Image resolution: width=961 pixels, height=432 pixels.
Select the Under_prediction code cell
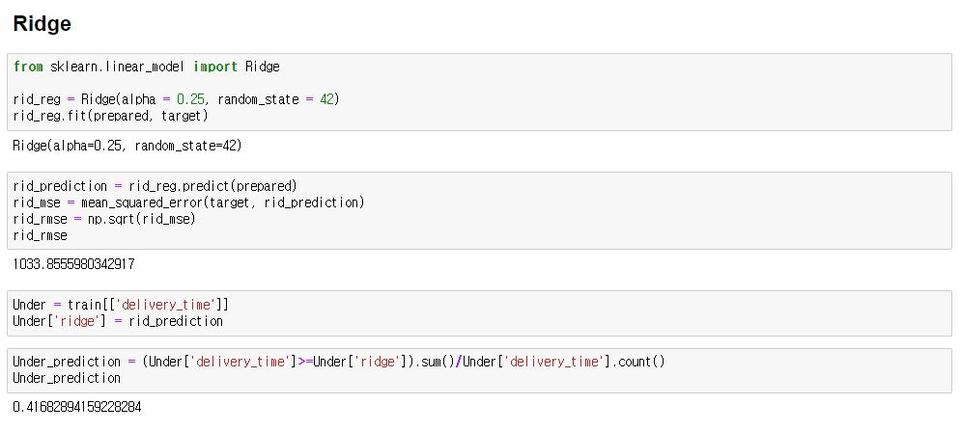click(479, 370)
